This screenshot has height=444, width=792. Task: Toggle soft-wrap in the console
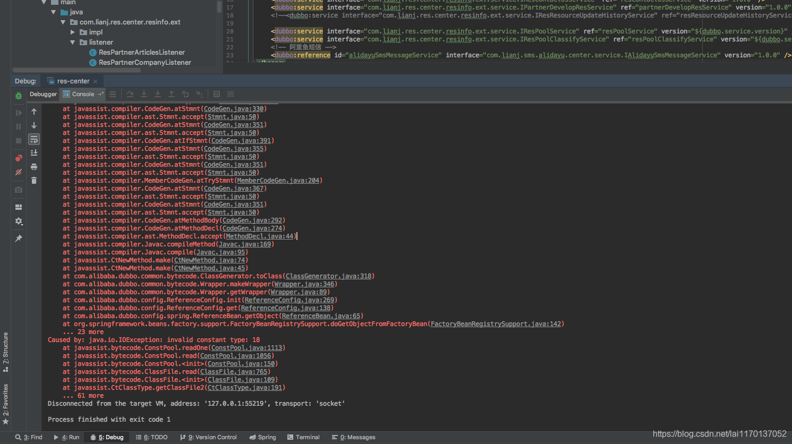click(34, 139)
